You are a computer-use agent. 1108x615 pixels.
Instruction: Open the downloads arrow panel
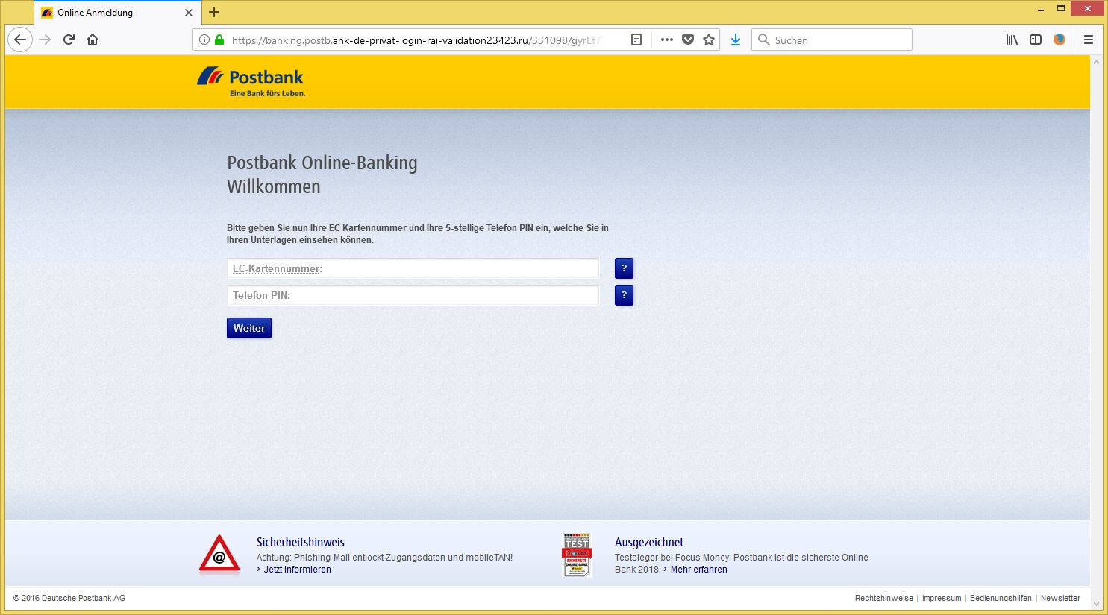point(736,40)
